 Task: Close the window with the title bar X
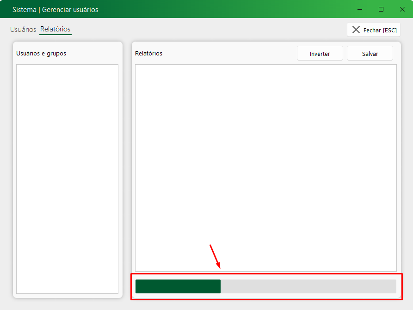click(402, 9)
